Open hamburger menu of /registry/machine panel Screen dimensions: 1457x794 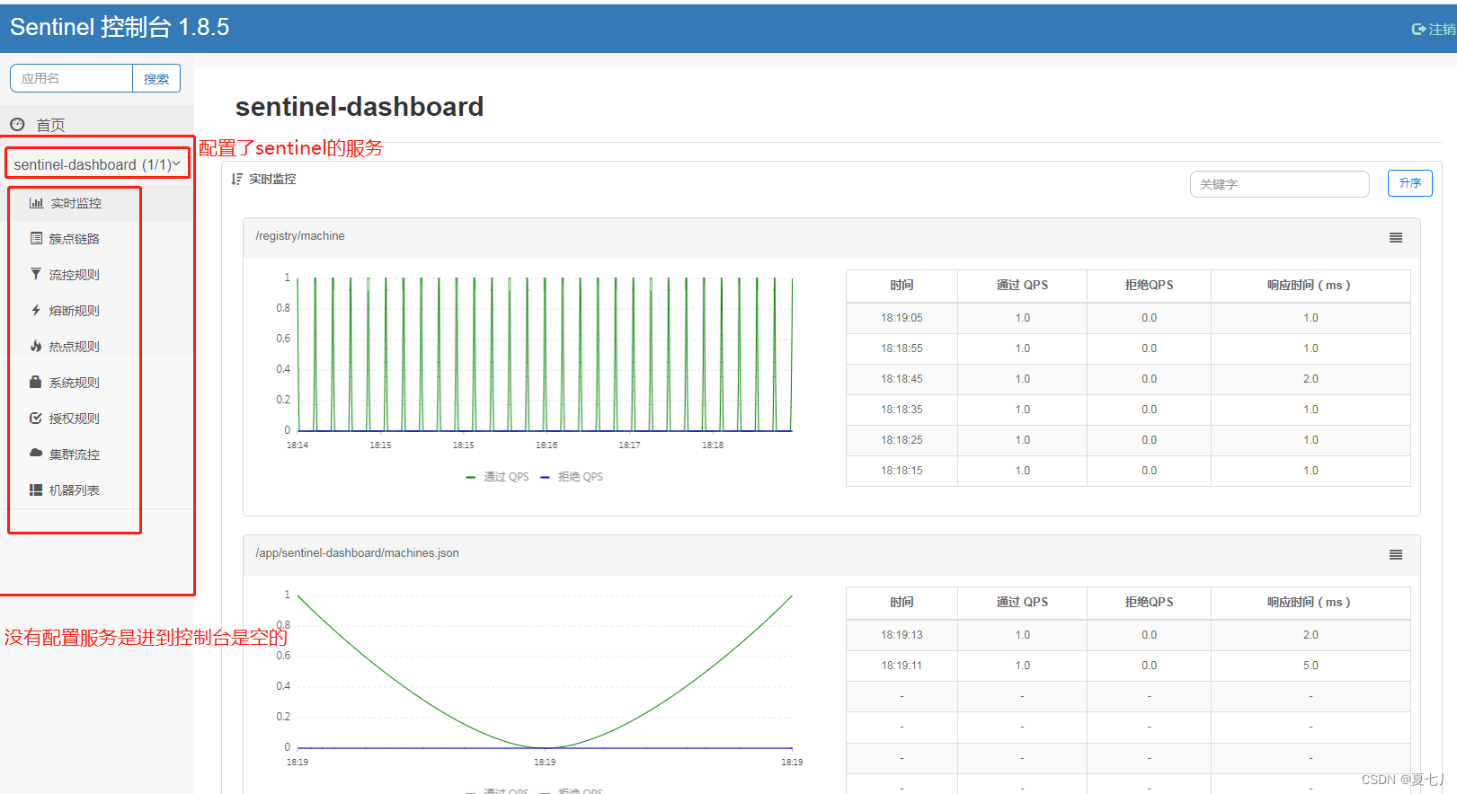point(1396,237)
